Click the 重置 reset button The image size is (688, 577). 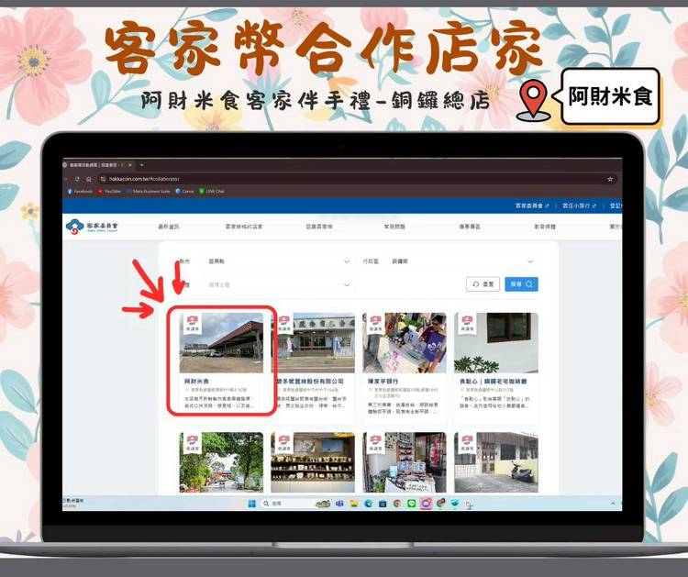[x=483, y=284]
